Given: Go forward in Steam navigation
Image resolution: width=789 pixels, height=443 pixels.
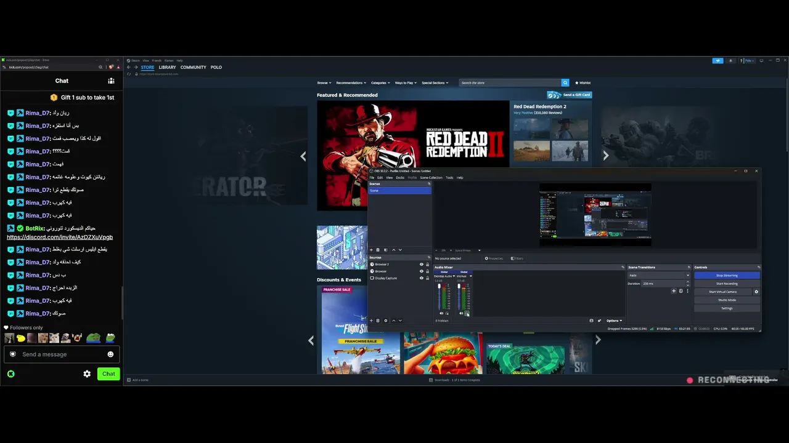Looking at the screenshot, I should (136, 67).
